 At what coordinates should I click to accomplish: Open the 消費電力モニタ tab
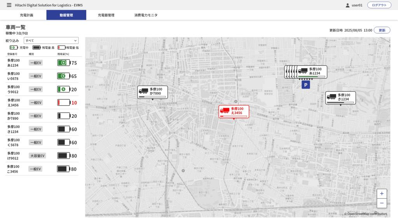tap(146, 15)
